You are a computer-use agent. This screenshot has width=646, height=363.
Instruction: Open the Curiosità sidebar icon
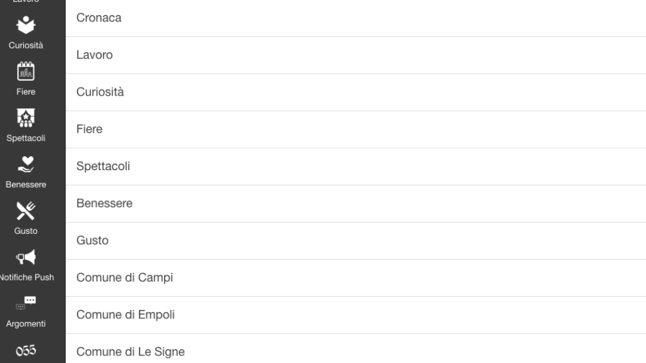coord(25,25)
